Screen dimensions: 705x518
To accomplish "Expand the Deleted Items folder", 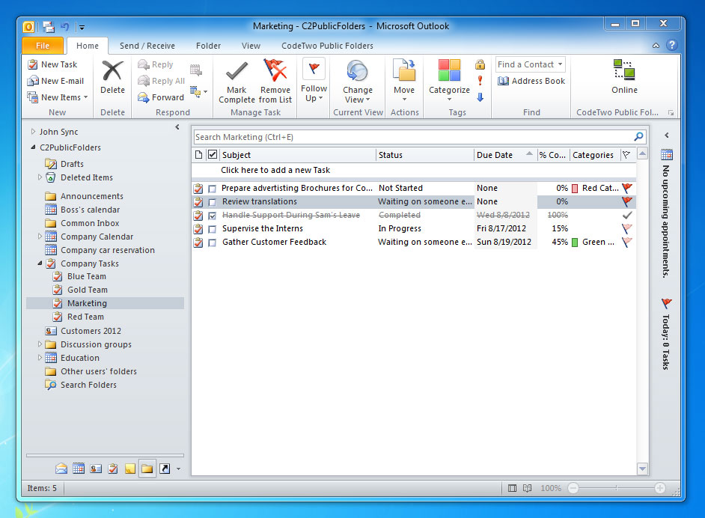I will point(40,177).
